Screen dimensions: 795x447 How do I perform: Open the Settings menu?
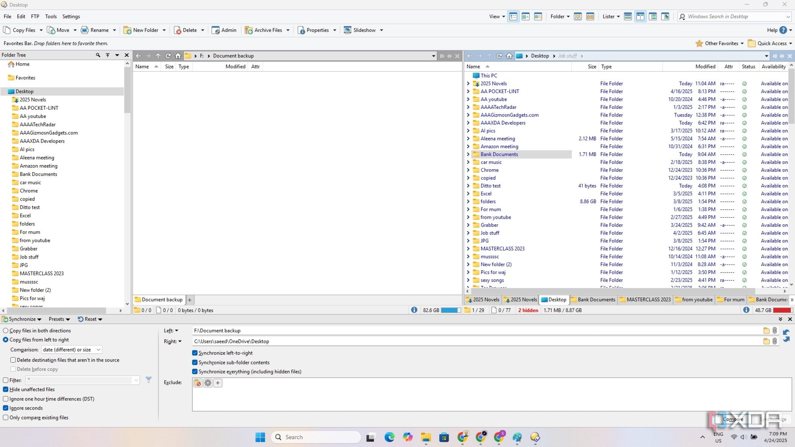click(x=71, y=17)
